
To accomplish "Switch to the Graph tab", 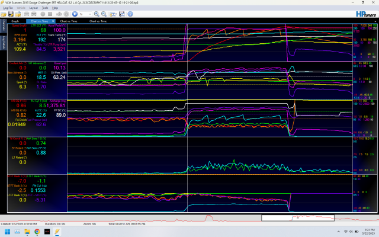I will point(15,21).
